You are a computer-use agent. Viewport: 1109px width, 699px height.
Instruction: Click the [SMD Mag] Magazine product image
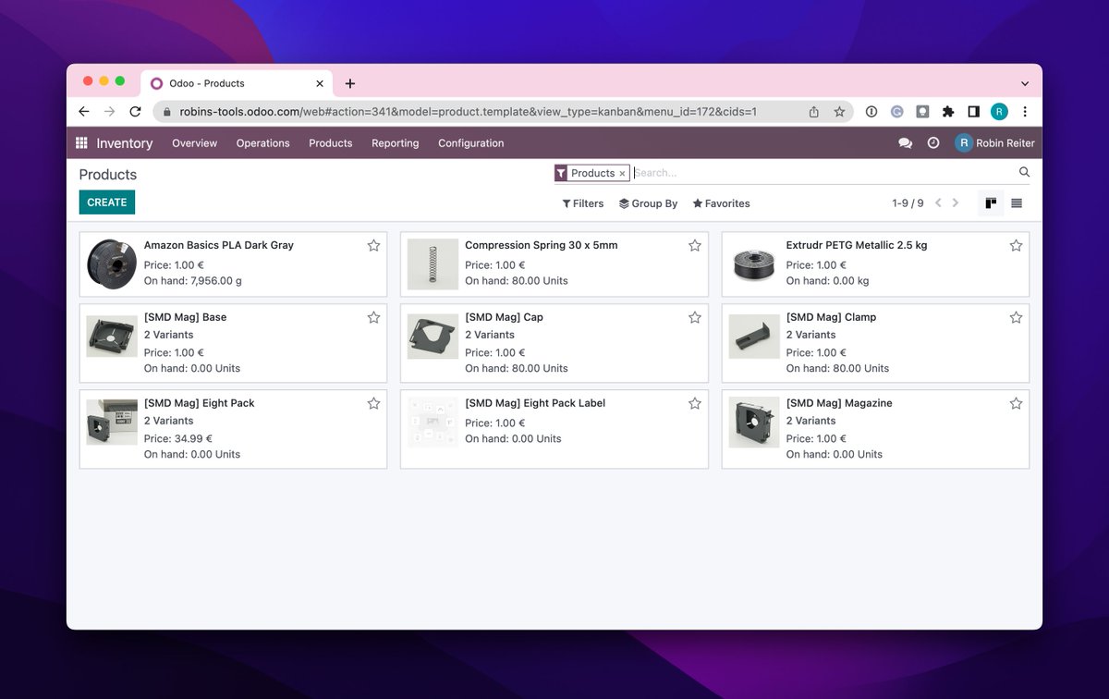(x=754, y=423)
